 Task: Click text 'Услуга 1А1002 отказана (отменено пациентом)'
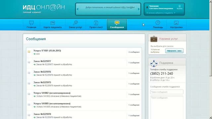pos(59,96)
